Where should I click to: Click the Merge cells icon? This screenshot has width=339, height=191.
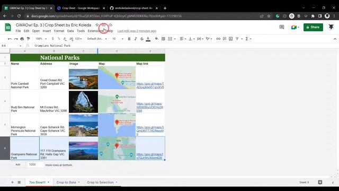(170, 39)
